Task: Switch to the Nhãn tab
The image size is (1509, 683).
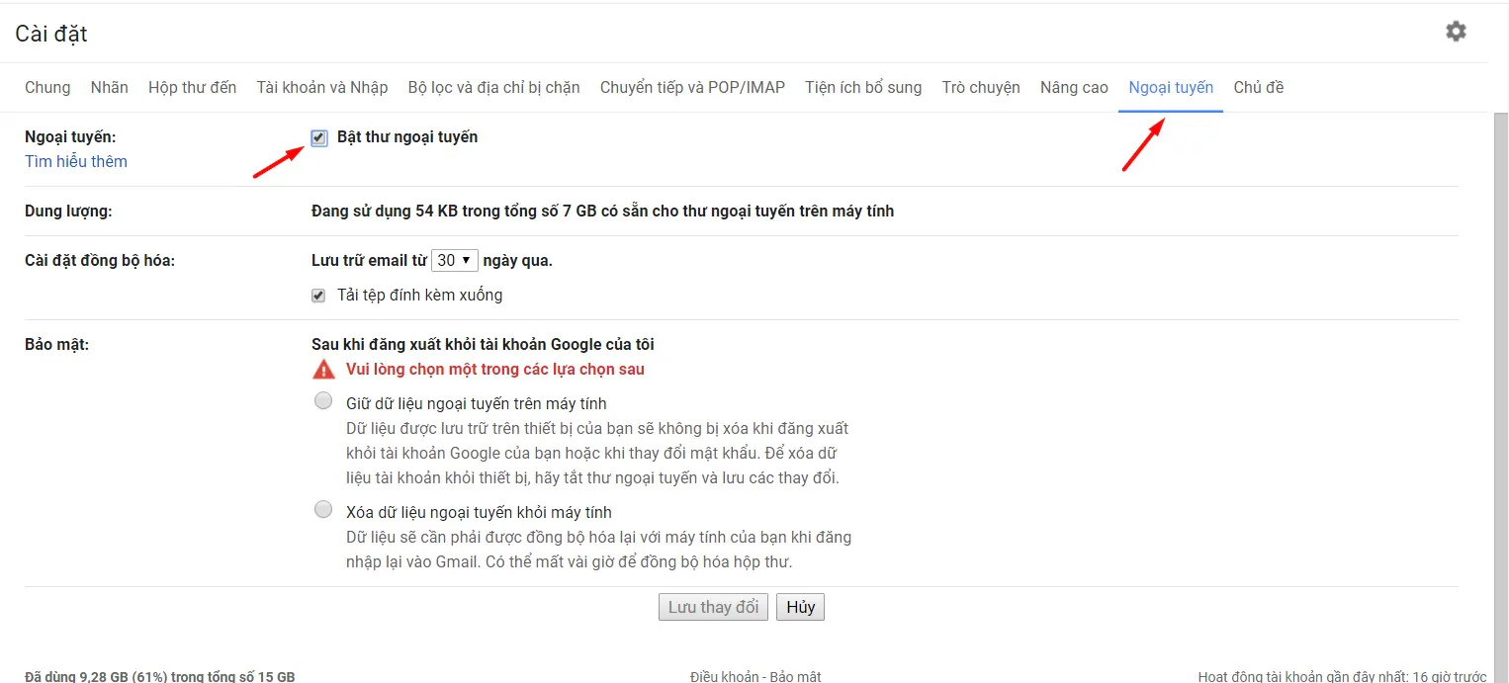Action: [x=110, y=88]
